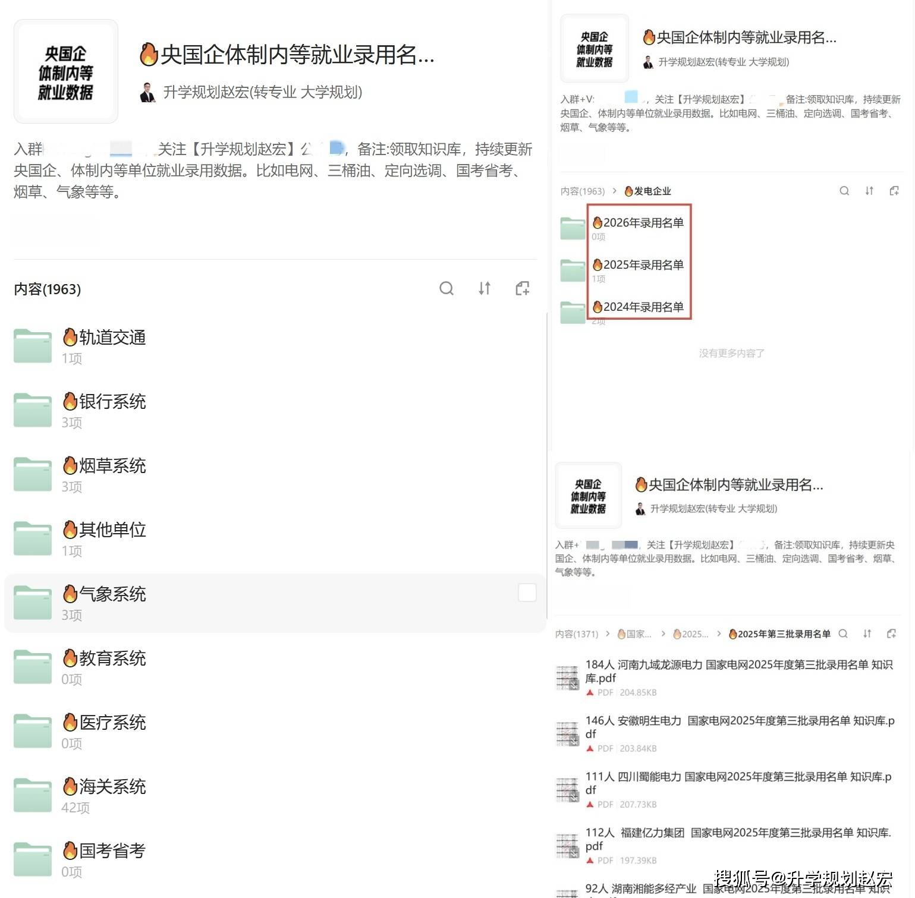Click the author avatar in the 发电企业 panel header
The height and width of the screenshot is (898, 915).
click(648, 62)
